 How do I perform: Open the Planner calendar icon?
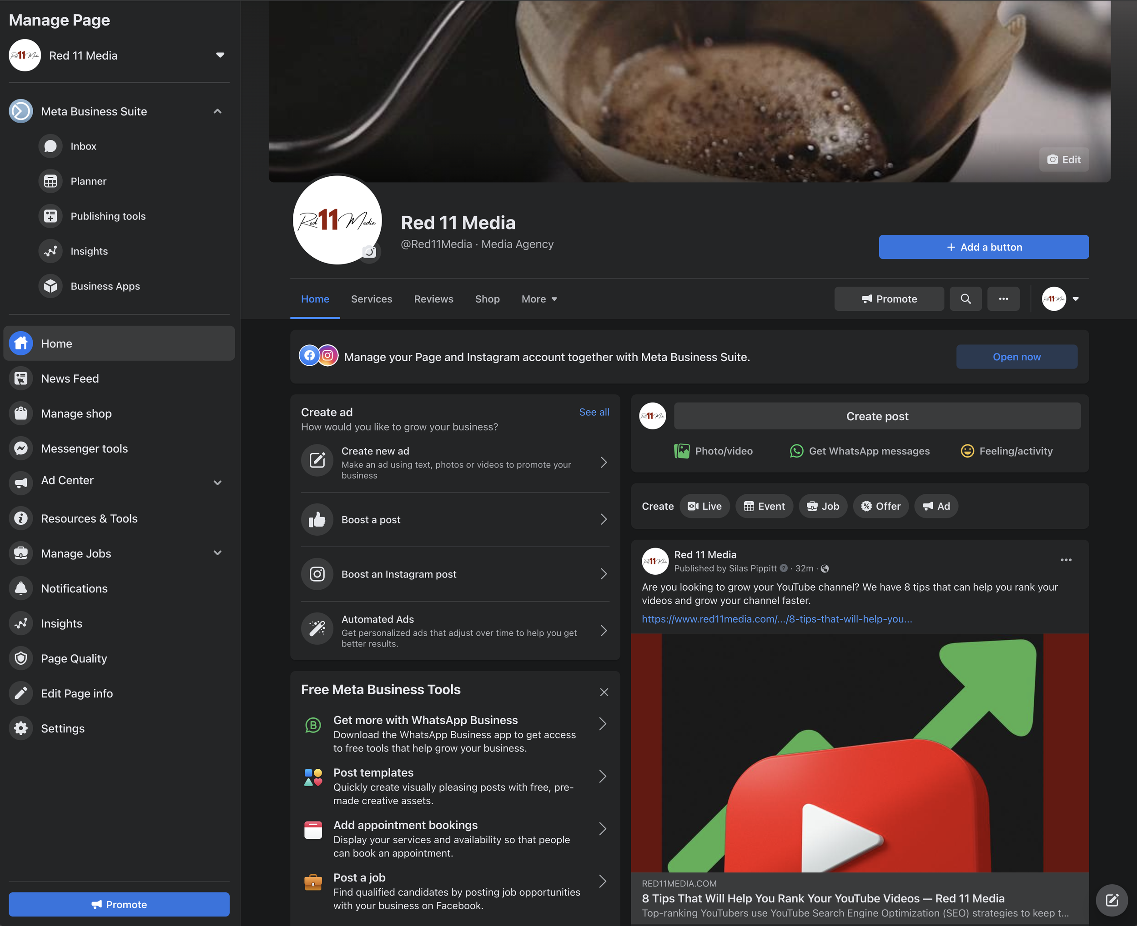pyautogui.click(x=51, y=181)
